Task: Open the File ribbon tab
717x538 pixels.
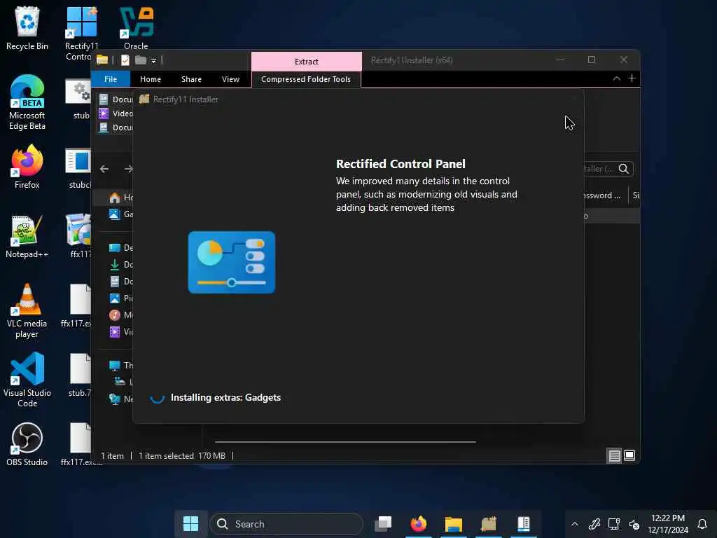Action: coord(111,79)
